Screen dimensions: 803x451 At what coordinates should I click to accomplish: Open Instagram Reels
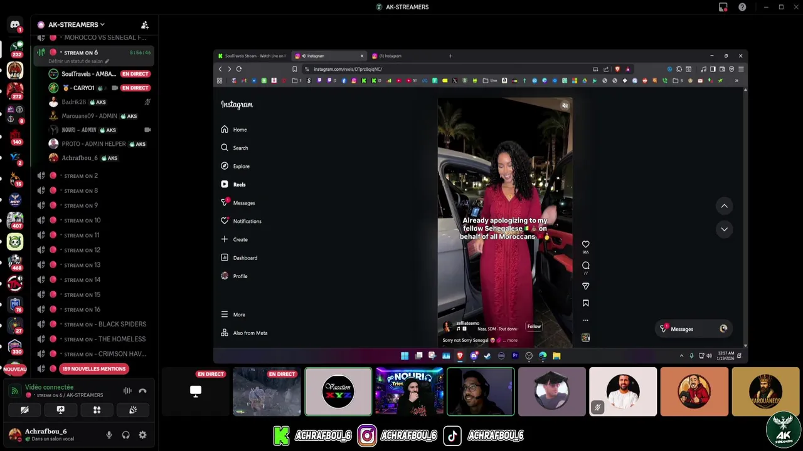click(x=233, y=185)
